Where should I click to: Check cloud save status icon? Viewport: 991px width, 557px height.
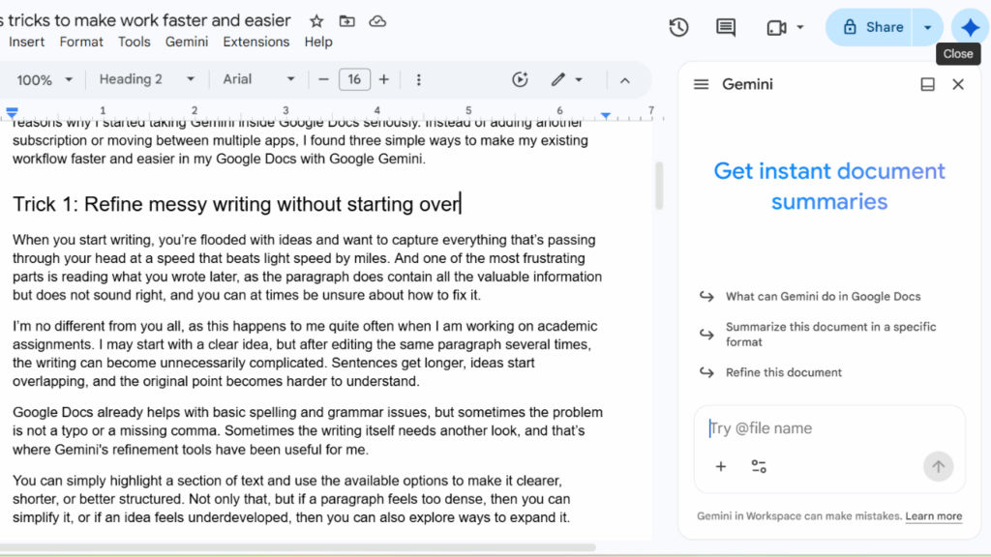pos(377,21)
